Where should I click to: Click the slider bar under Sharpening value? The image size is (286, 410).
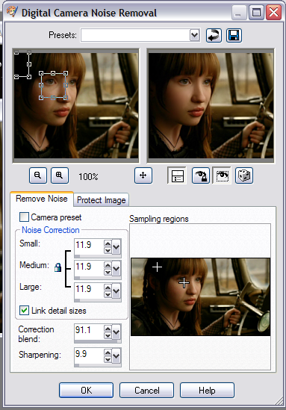point(98,365)
